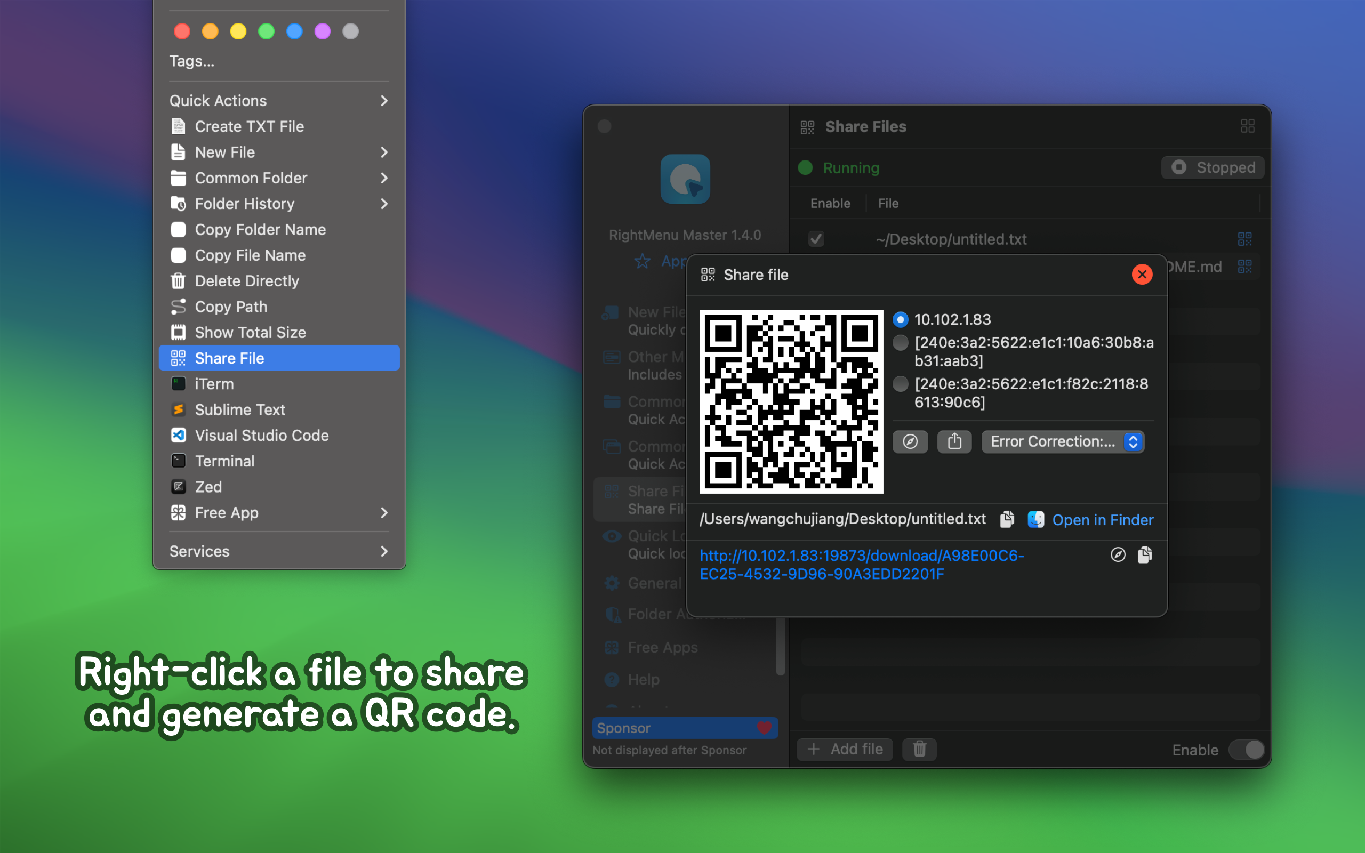Open with iTerm
Viewport: 1365px width, 853px height.
[279, 384]
